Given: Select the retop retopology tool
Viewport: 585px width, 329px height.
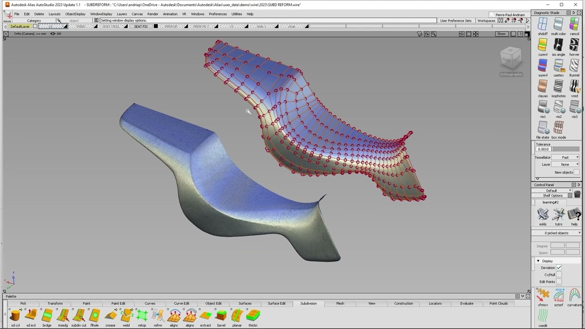Looking at the screenshot, I should (142, 315).
